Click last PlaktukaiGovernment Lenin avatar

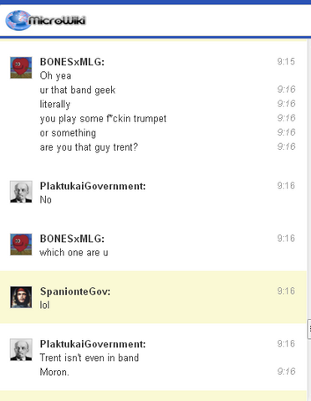click(21, 350)
